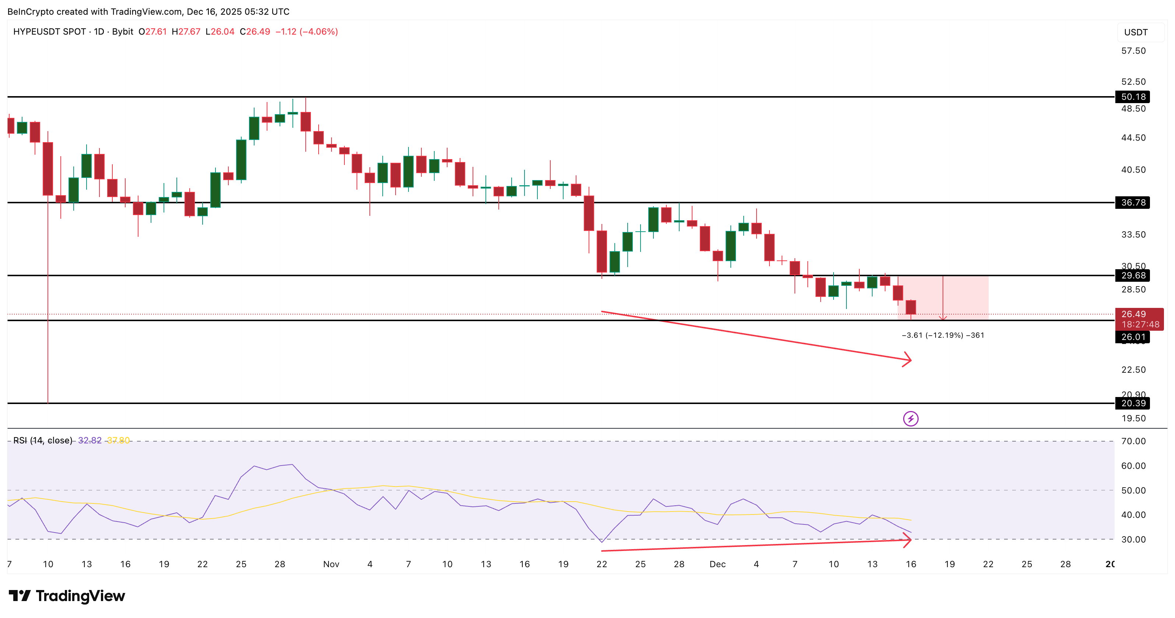Click the 20.39 horizontal line price tag
Viewport: 1175px width, 618px height.
click(1133, 403)
